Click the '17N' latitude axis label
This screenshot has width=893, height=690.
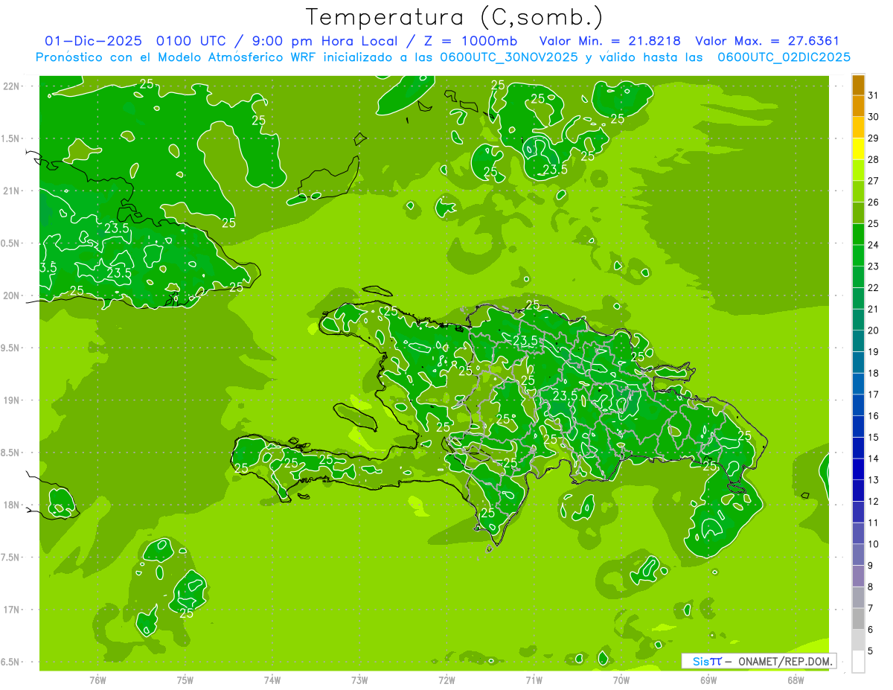[12, 610]
